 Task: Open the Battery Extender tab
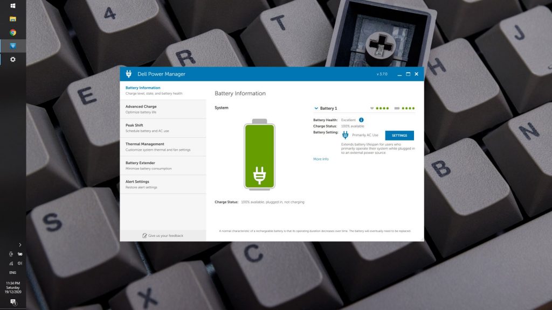tap(163, 166)
